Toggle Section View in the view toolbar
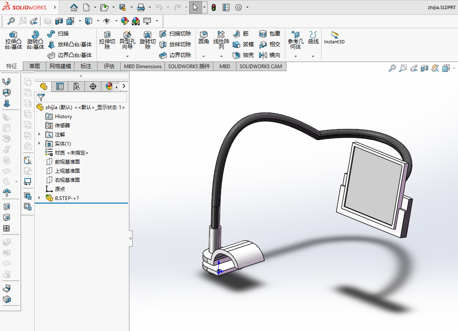Screen dimensions: 458x331 tap(59, 21)
